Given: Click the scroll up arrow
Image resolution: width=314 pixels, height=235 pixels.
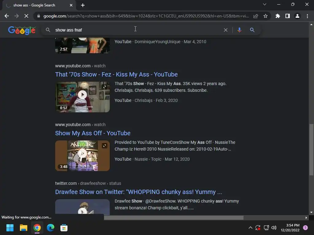Looking at the screenshot, I should coord(311,24).
